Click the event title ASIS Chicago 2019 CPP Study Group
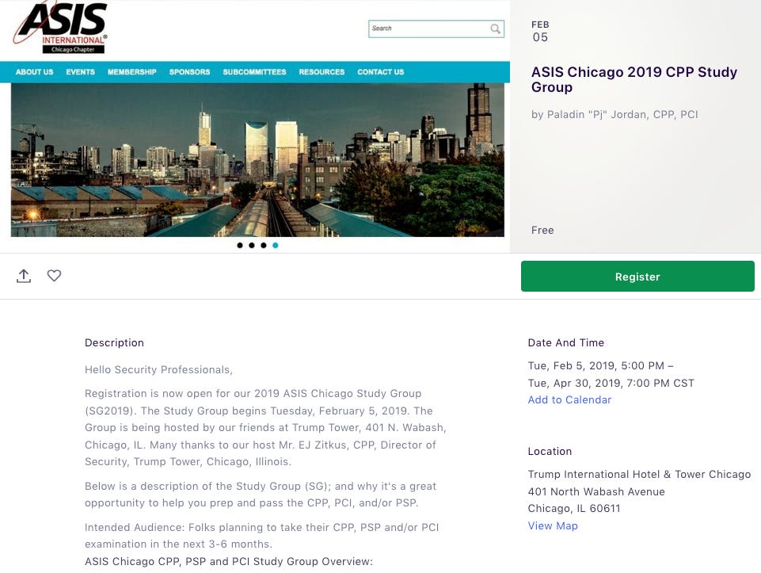The height and width of the screenshot is (573, 761). (634, 79)
